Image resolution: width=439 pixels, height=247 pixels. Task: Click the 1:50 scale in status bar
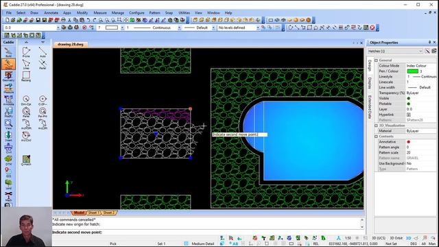pos(348,238)
